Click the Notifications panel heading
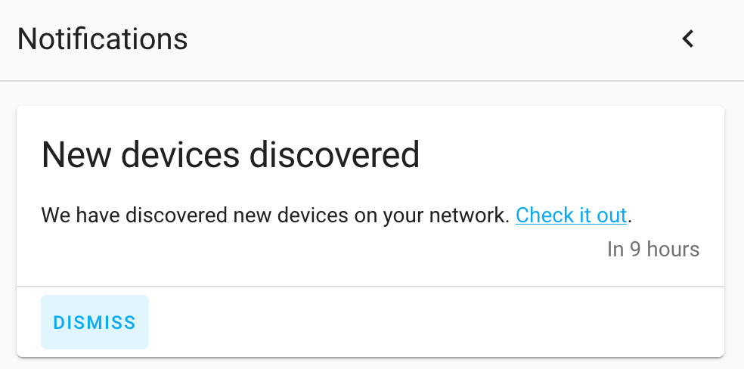Image resolution: width=744 pixels, height=369 pixels. pos(103,39)
